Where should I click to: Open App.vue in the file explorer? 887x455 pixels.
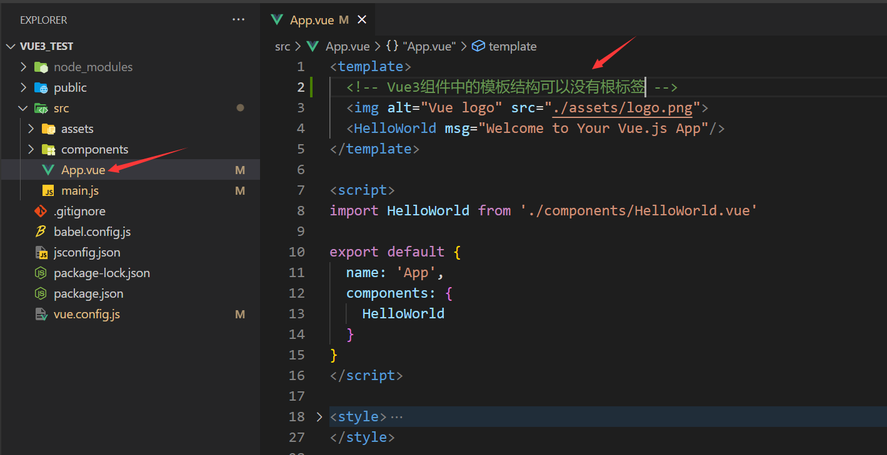83,170
